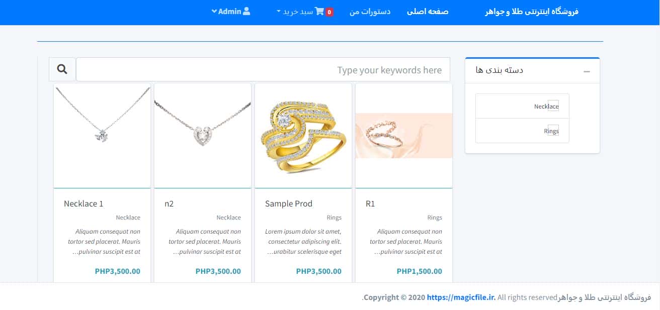Click the R1 product PHP1,500.00 price
Screen dimensions: 660x310
pos(420,271)
